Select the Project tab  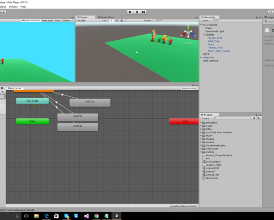(x=209, y=115)
